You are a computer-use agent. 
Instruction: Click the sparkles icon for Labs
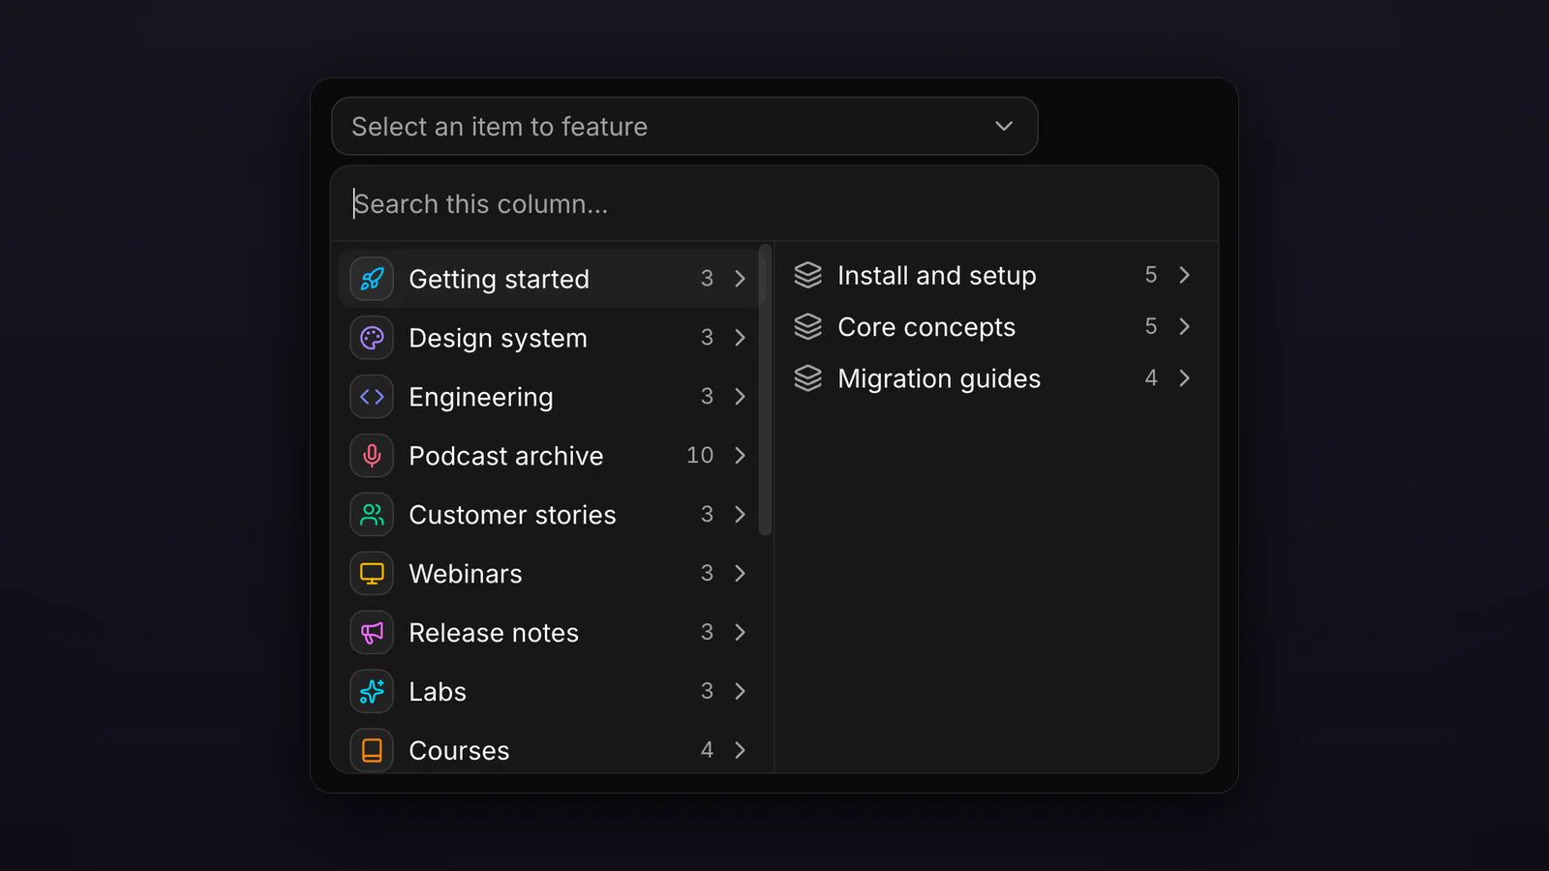[372, 692]
